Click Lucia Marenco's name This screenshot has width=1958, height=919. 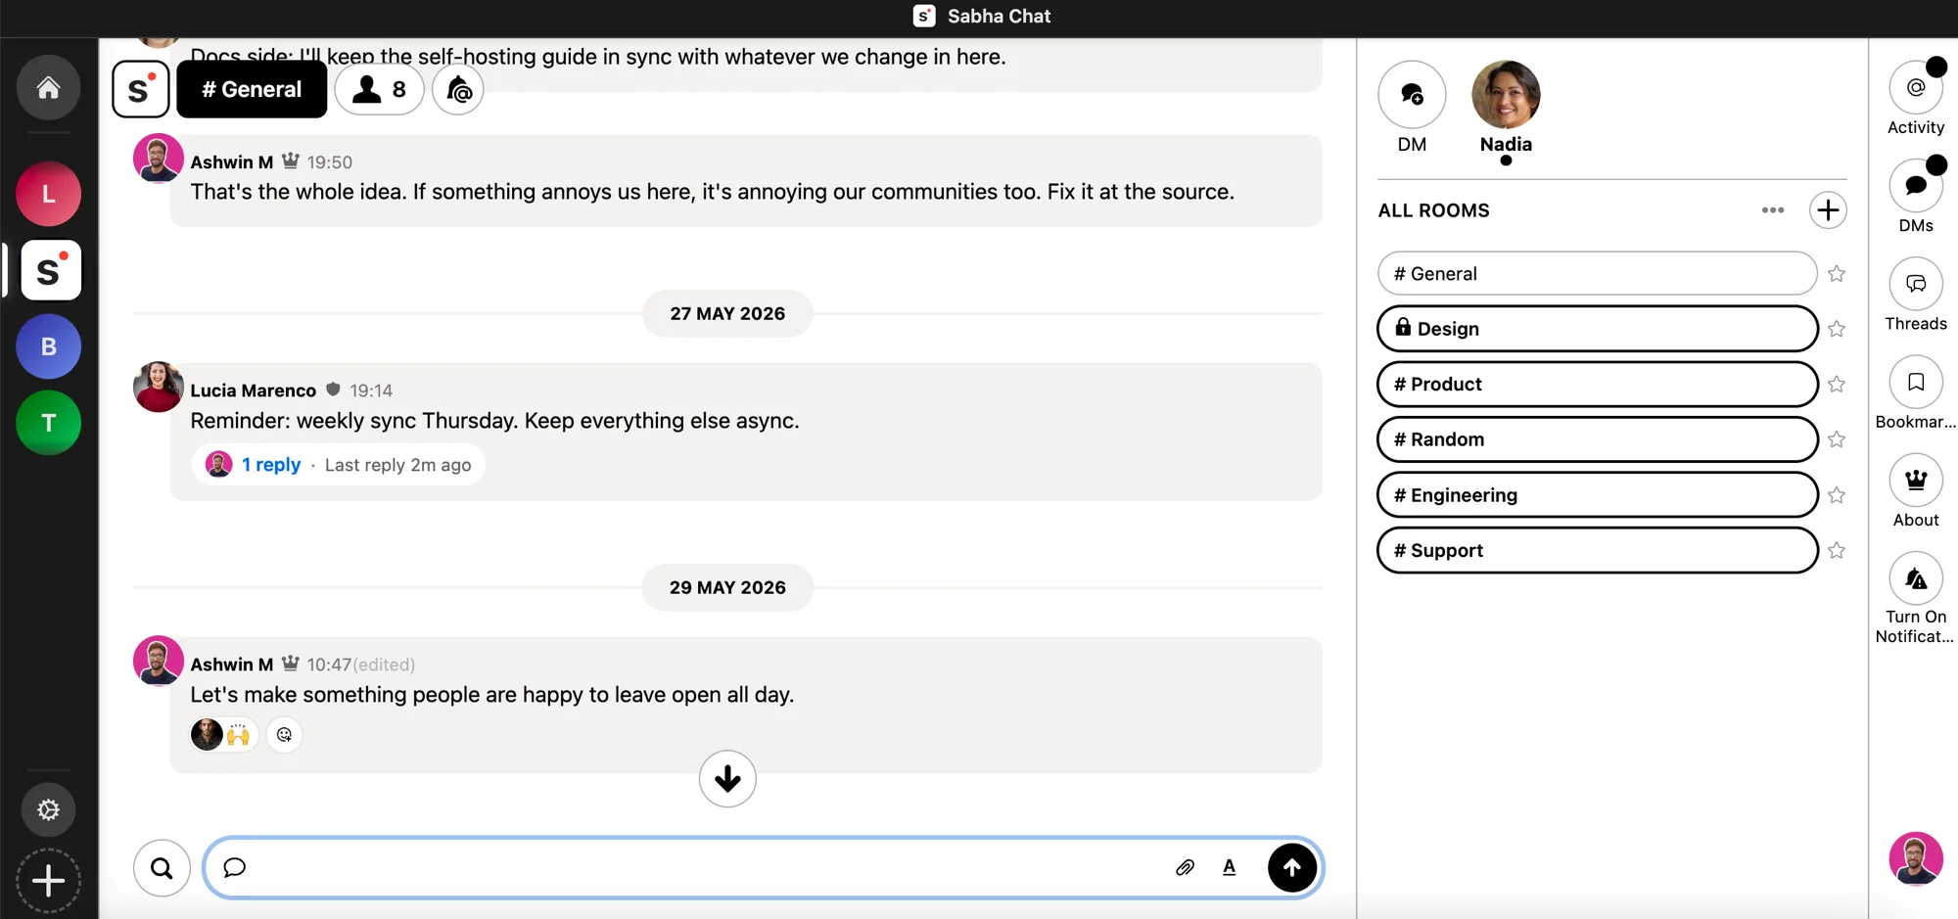(x=253, y=391)
